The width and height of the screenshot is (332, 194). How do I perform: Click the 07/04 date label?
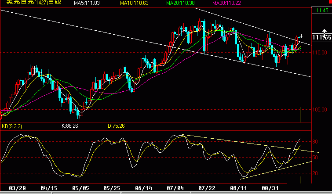(175, 188)
